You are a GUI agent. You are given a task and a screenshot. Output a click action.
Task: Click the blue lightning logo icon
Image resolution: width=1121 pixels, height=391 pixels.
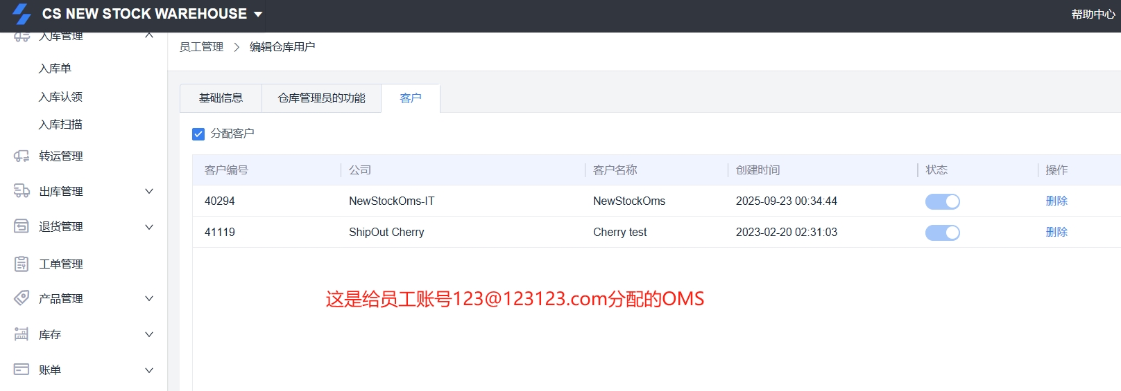22,14
